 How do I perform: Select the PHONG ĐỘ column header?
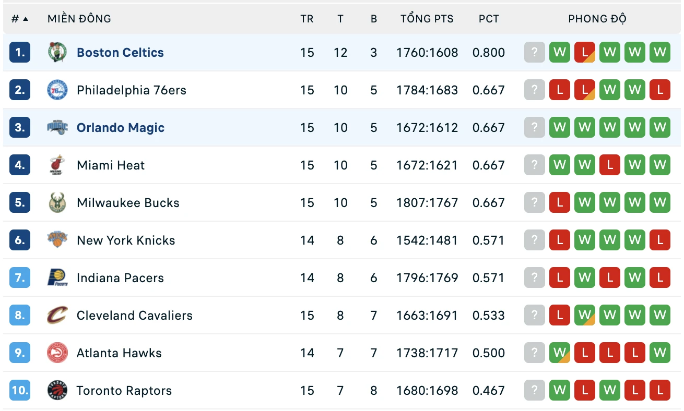coord(597,19)
